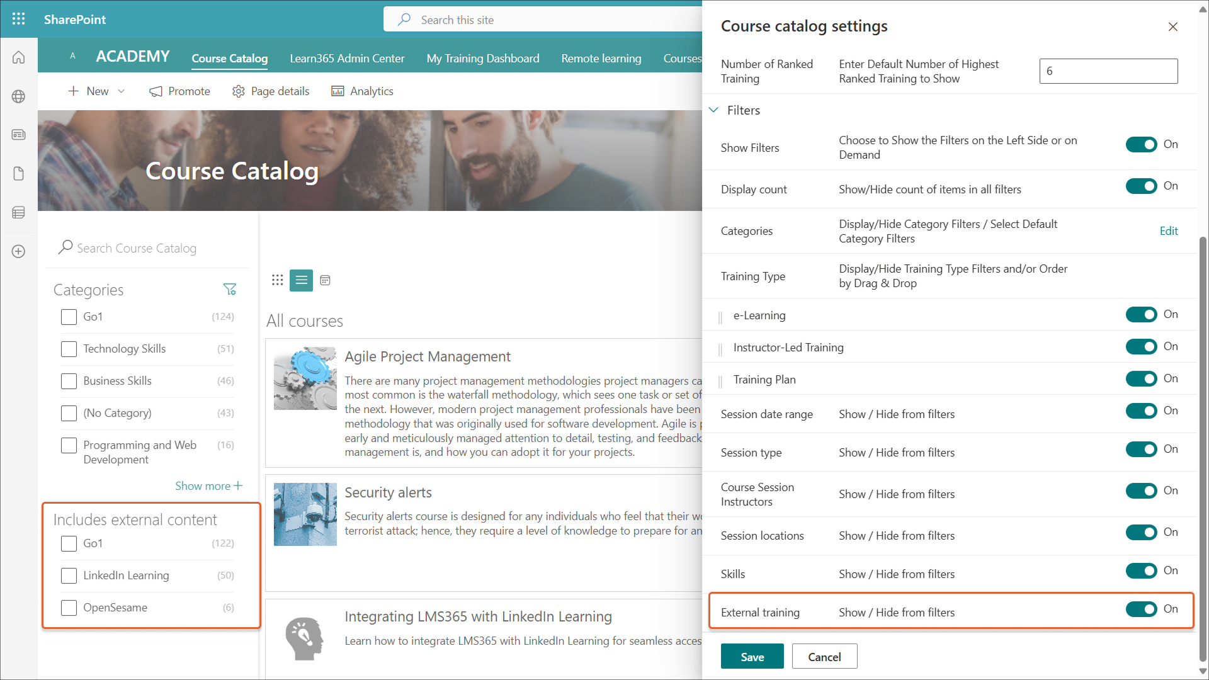Click the Number of Ranked Training field
This screenshot has height=680, width=1209.
1108,71
